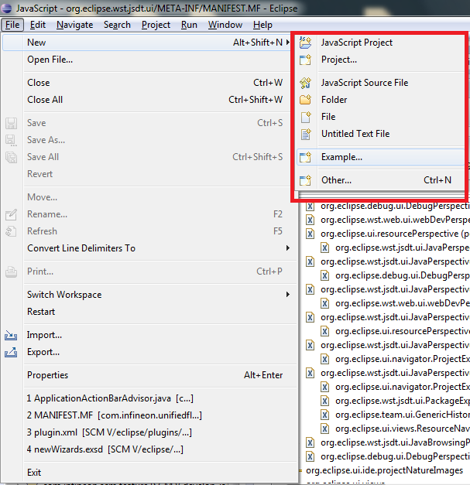Click the Import icon in File menu

click(x=11, y=335)
